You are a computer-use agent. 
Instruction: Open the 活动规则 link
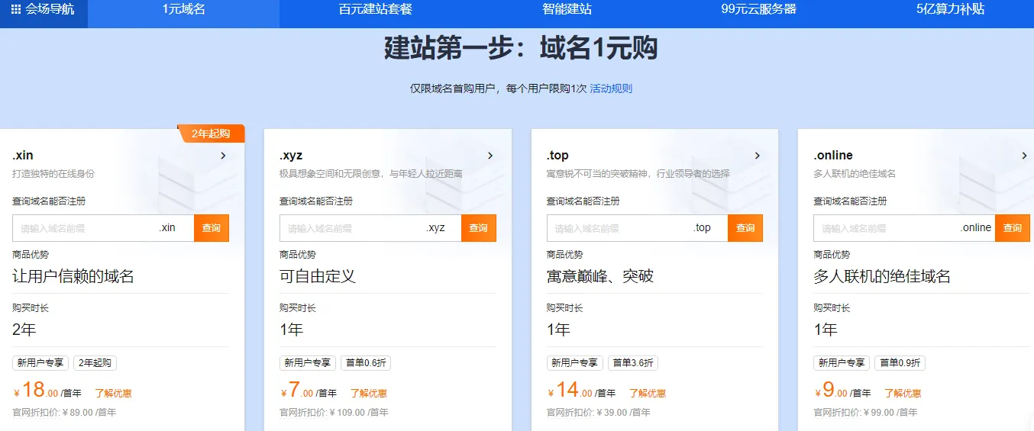click(x=611, y=88)
